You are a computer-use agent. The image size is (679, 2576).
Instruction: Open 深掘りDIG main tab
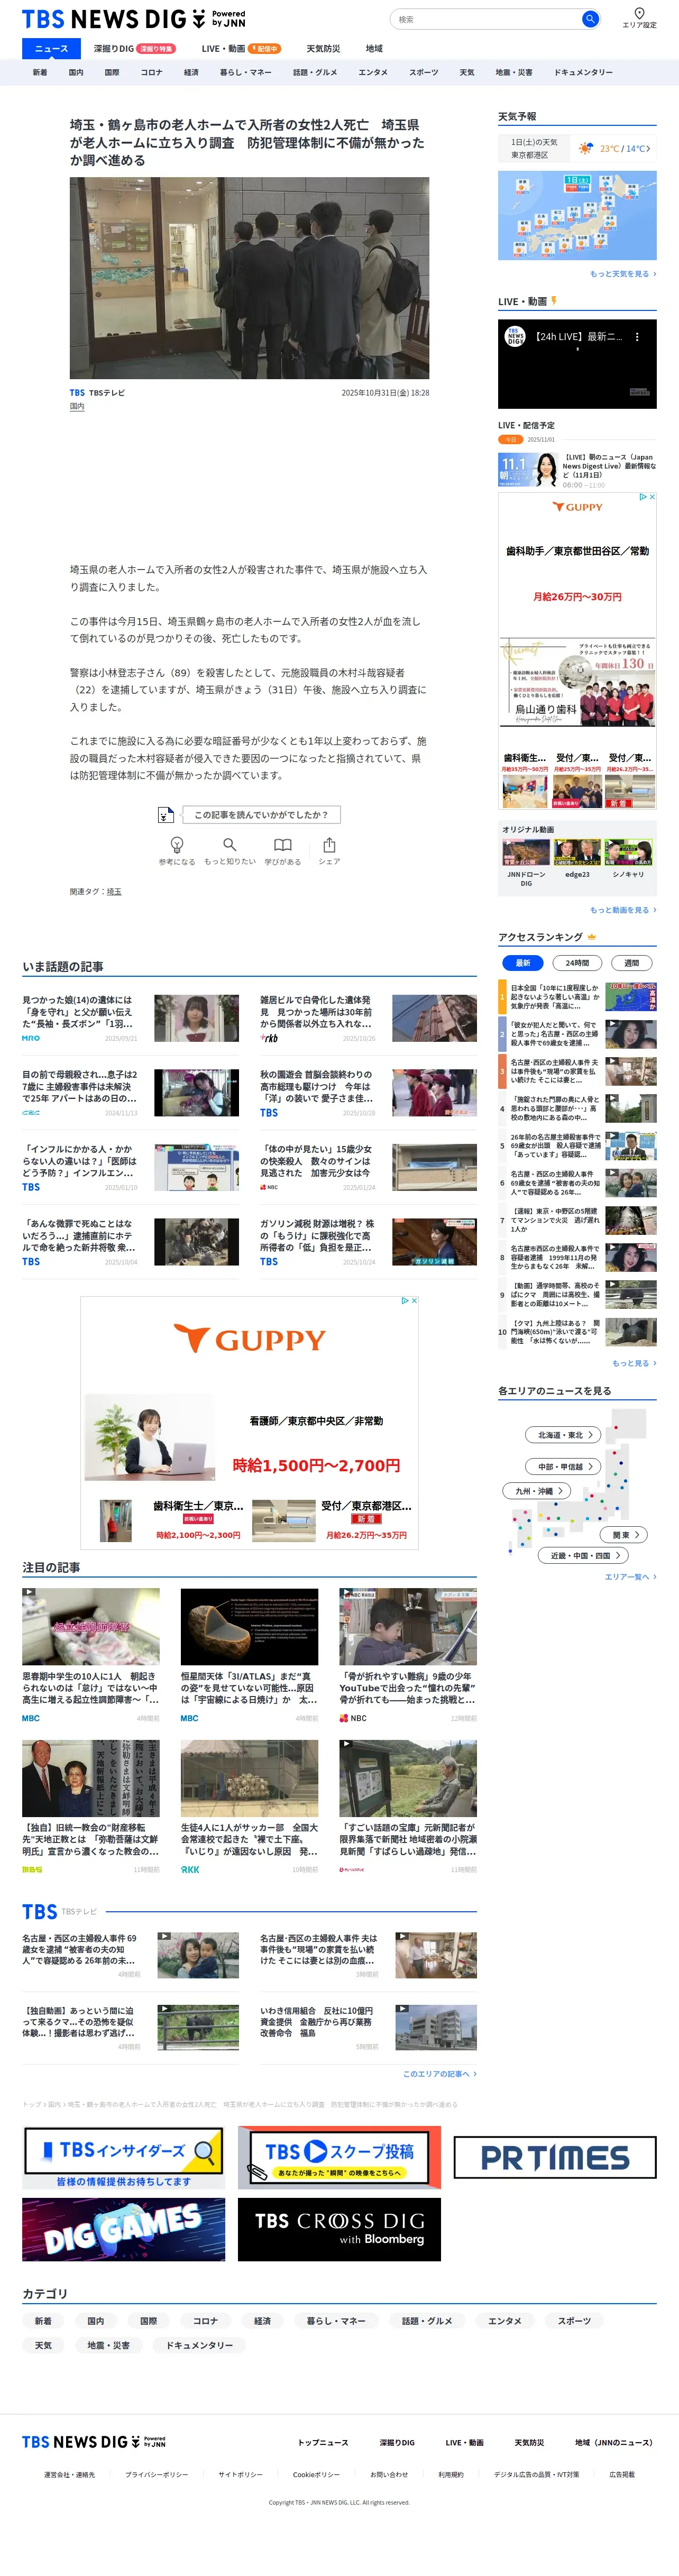[134, 48]
